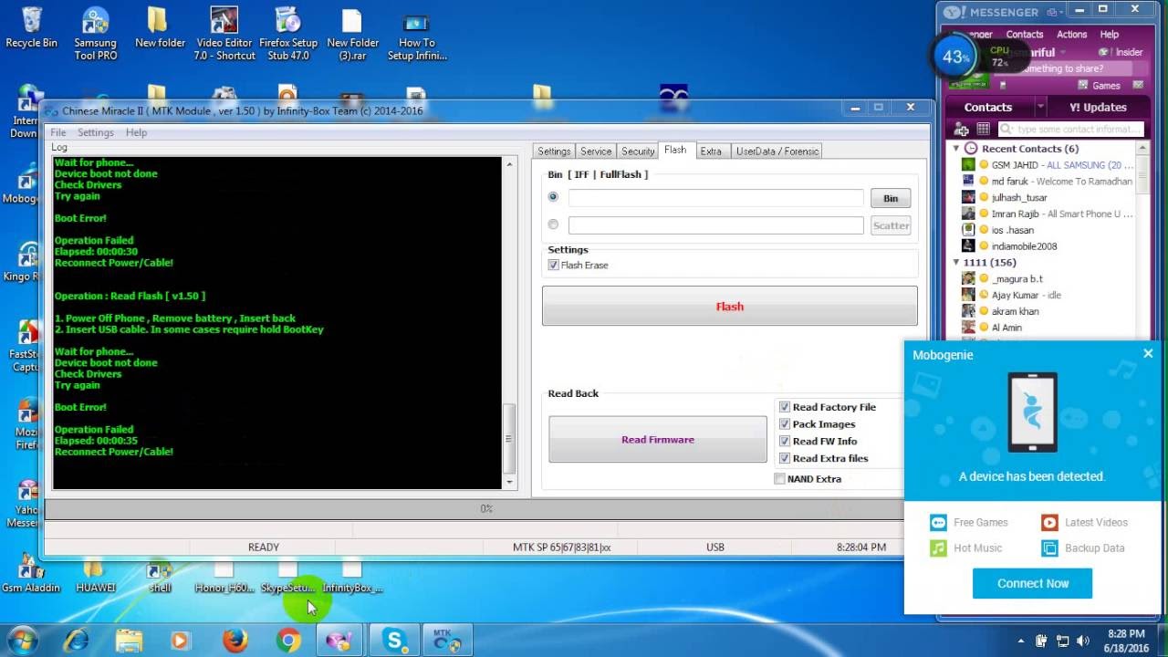Open Games in Yahoo Messenger
Viewport: 1168px width, 657px height.
[x=1099, y=85]
